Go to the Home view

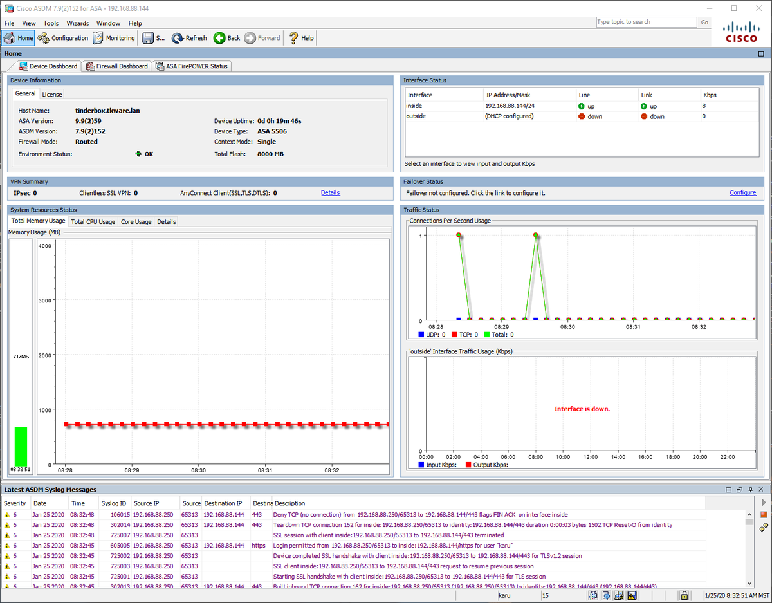[x=18, y=38]
